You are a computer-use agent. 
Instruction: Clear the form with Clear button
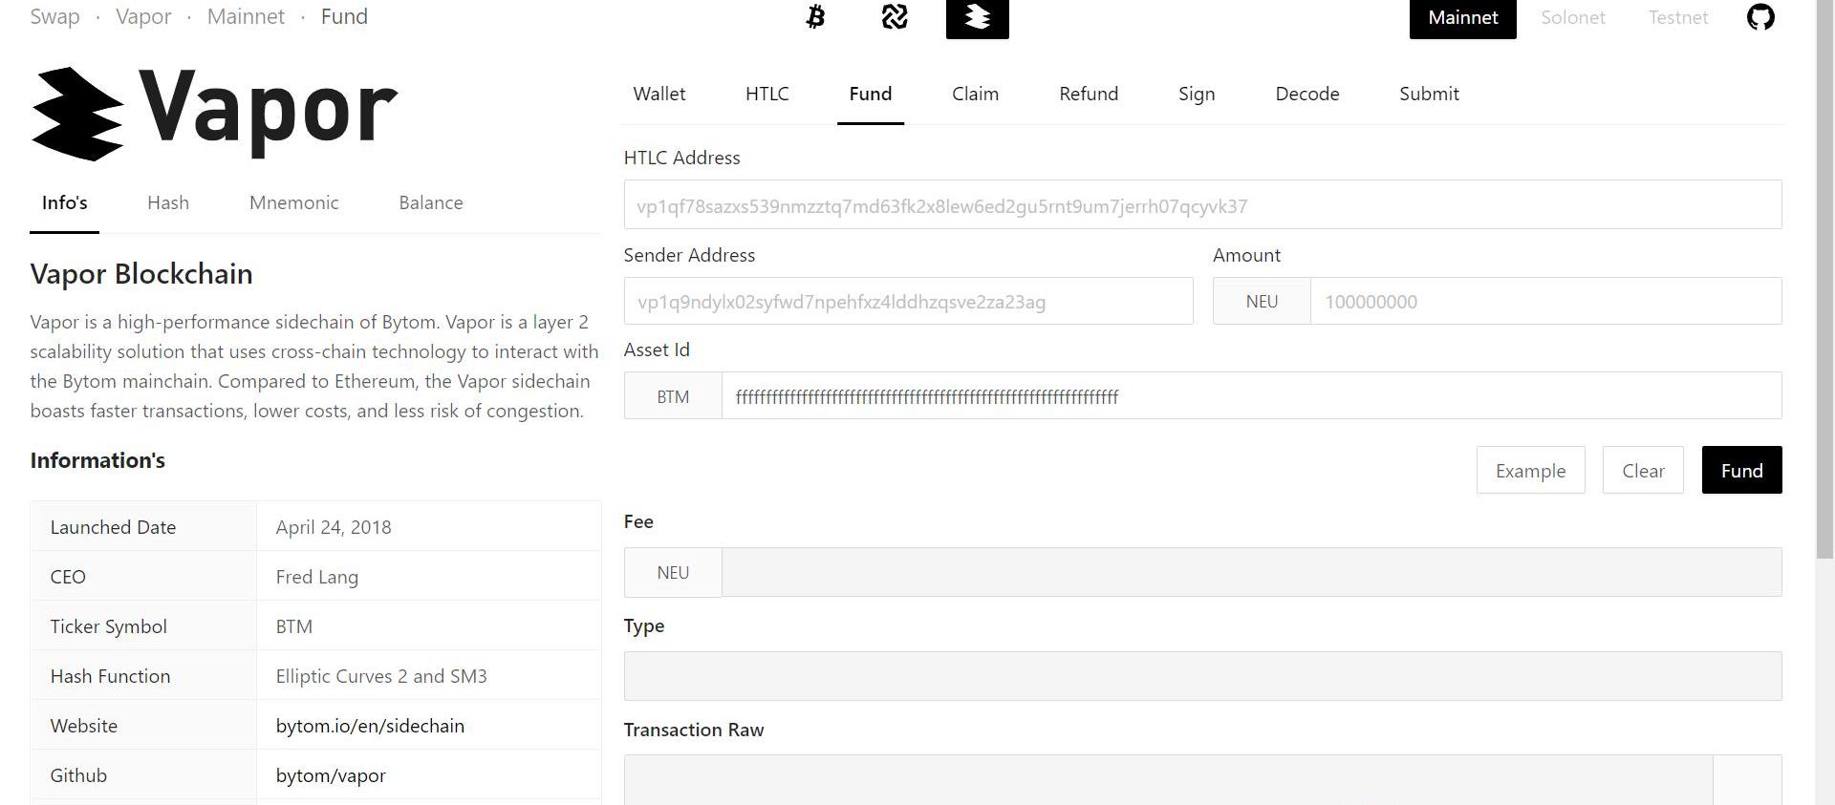(1642, 471)
